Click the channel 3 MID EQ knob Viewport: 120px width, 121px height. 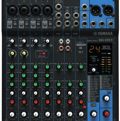click(x=35, y=75)
